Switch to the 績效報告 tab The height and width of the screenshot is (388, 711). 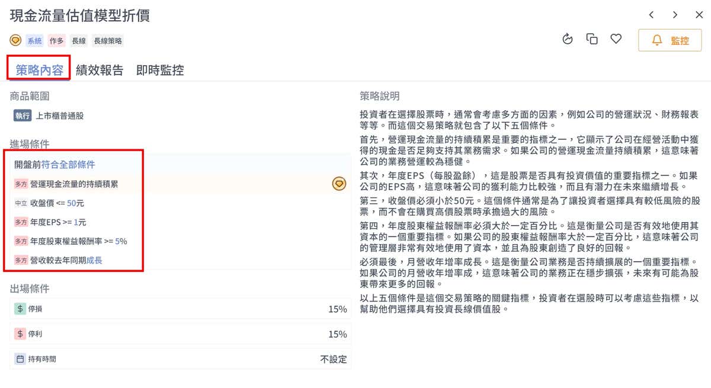pyautogui.click(x=100, y=70)
